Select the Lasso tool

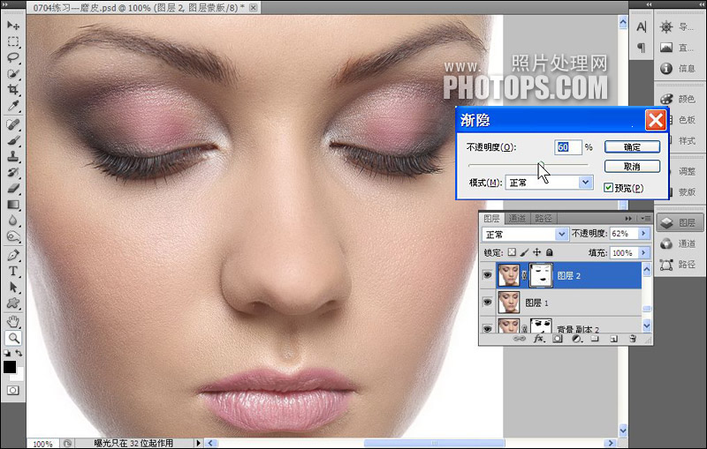pos(13,57)
